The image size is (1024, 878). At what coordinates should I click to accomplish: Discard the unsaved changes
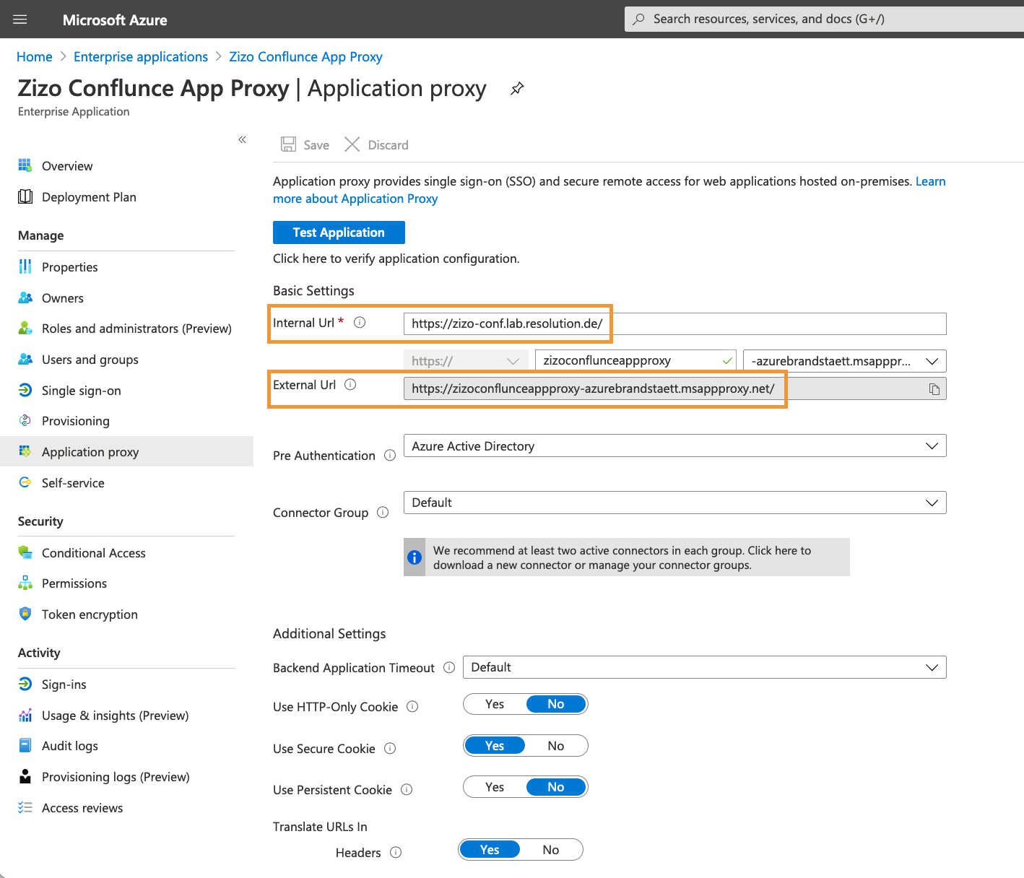tap(376, 145)
